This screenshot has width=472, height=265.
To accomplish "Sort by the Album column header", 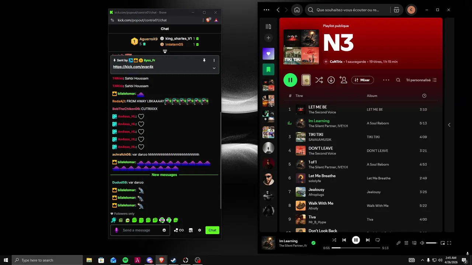I will (372, 96).
